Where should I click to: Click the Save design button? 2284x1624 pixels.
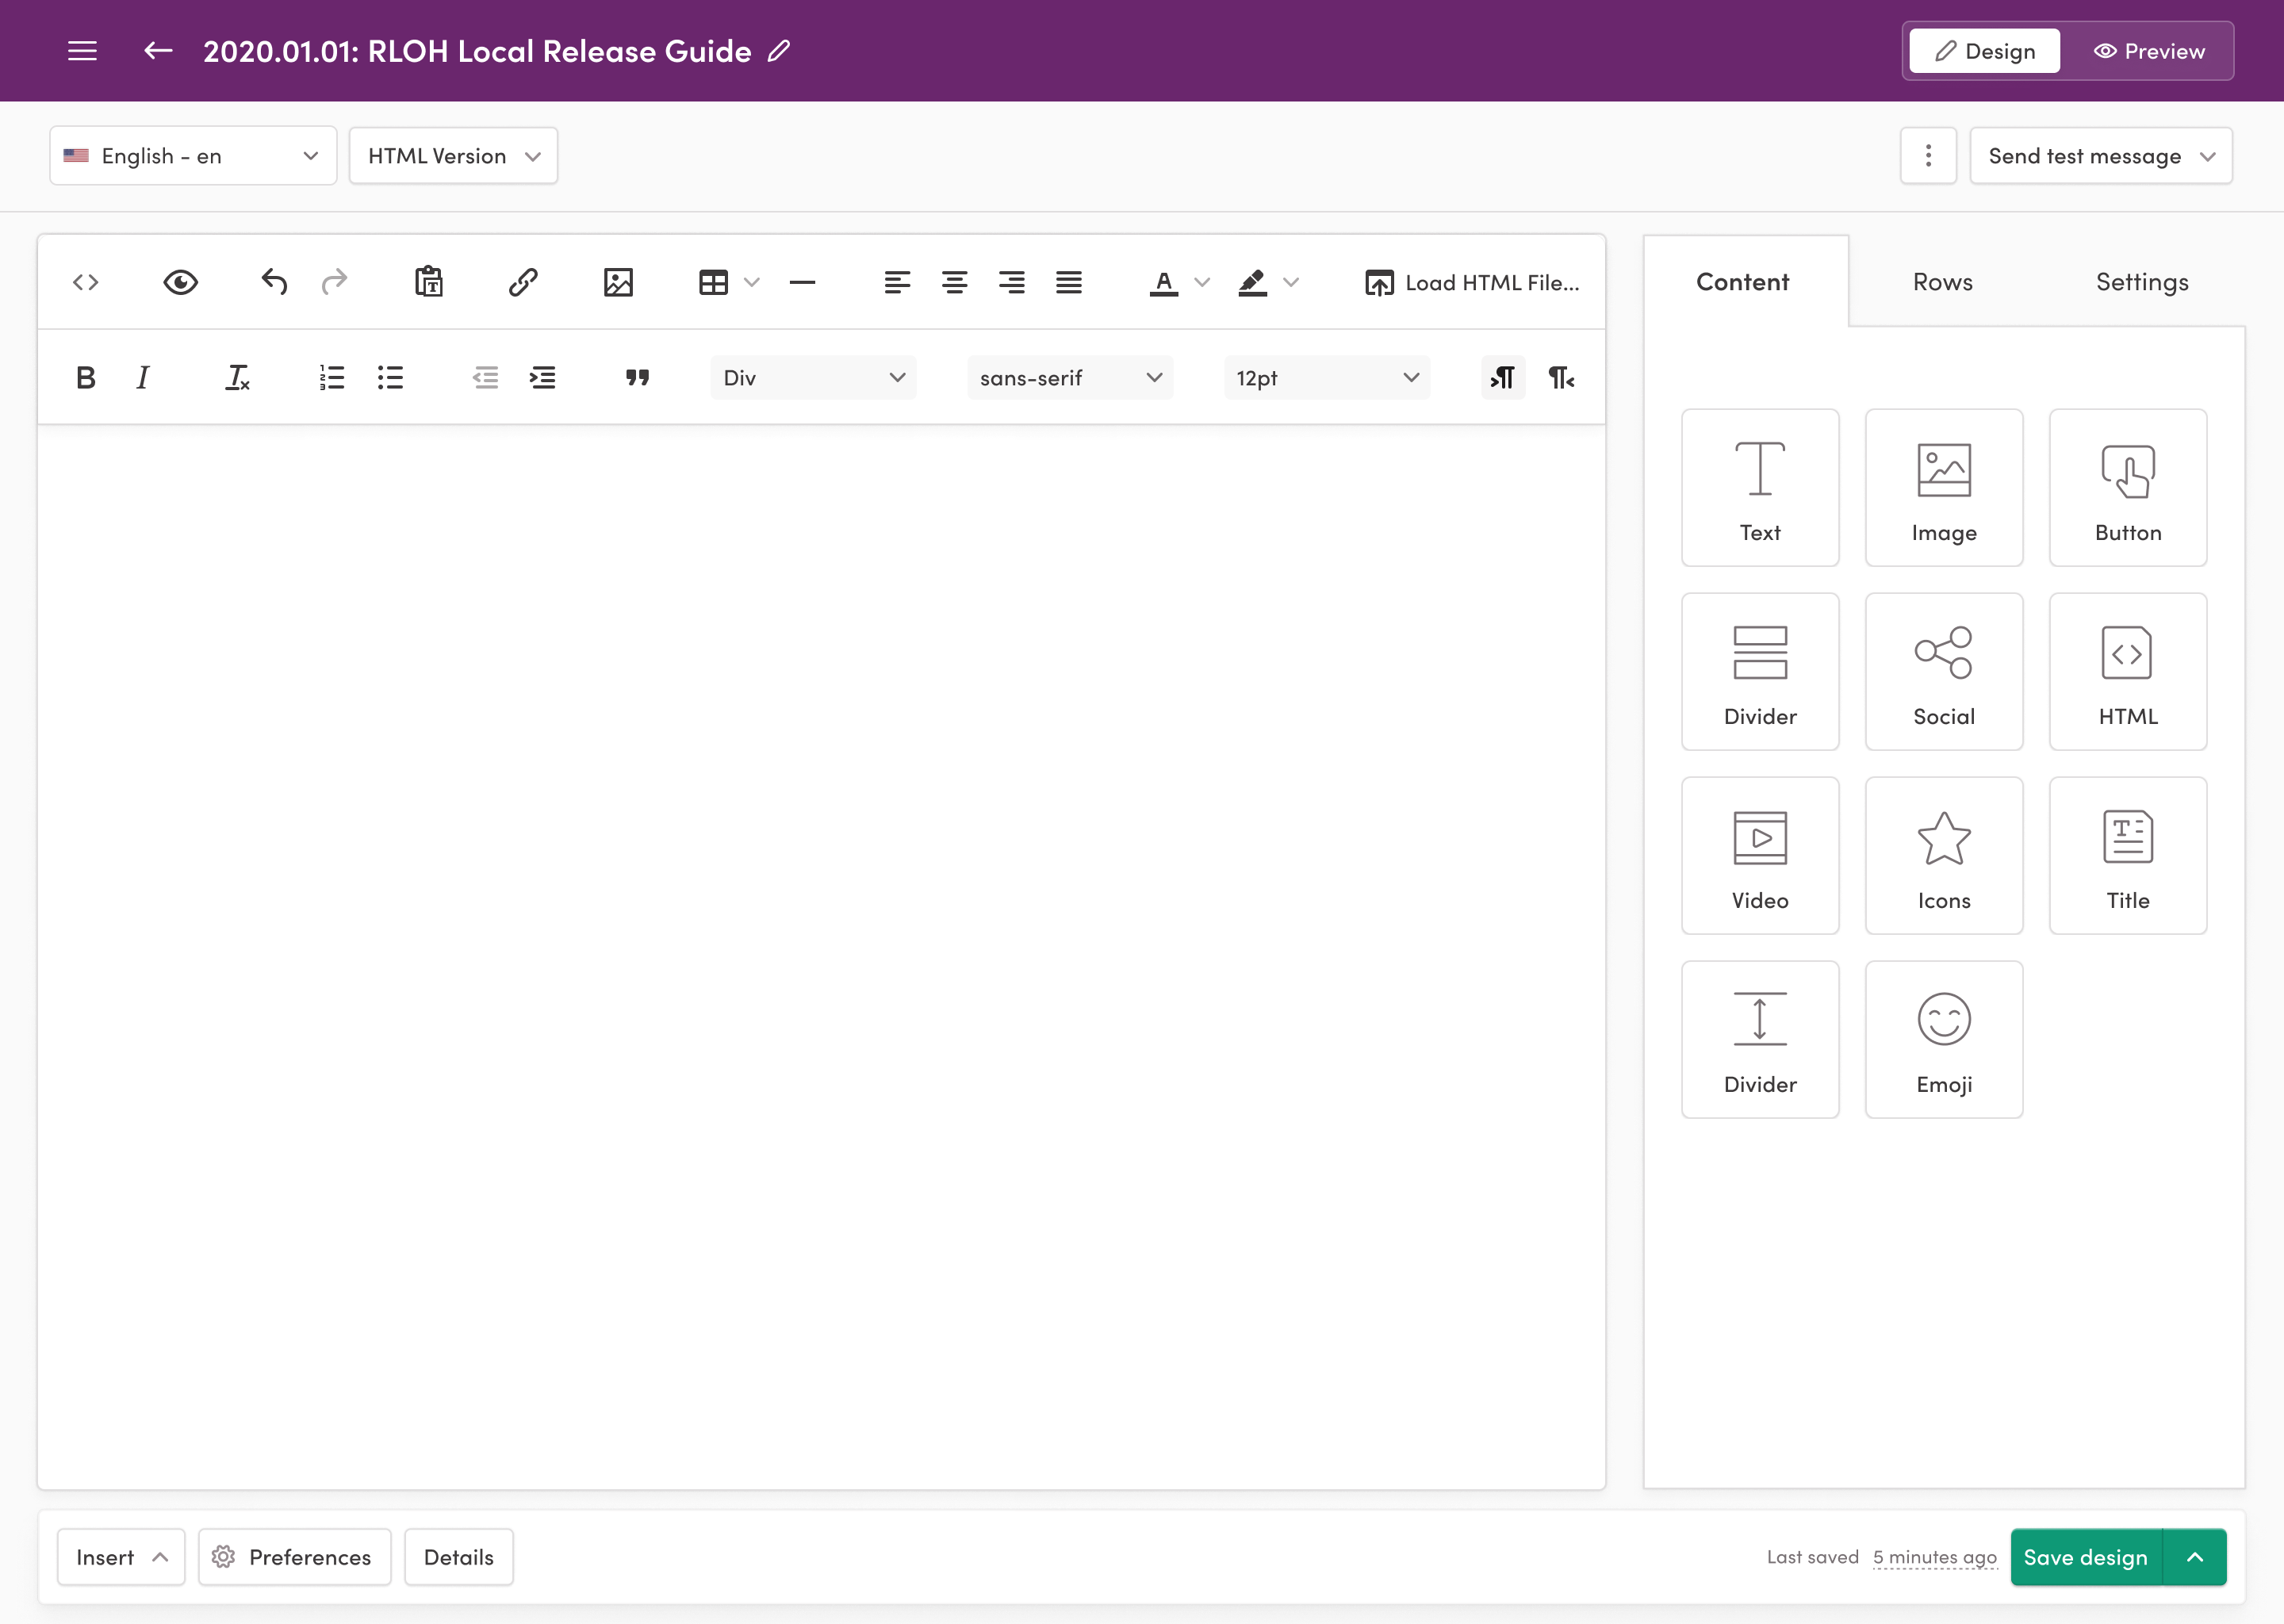pyautogui.click(x=2085, y=1557)
